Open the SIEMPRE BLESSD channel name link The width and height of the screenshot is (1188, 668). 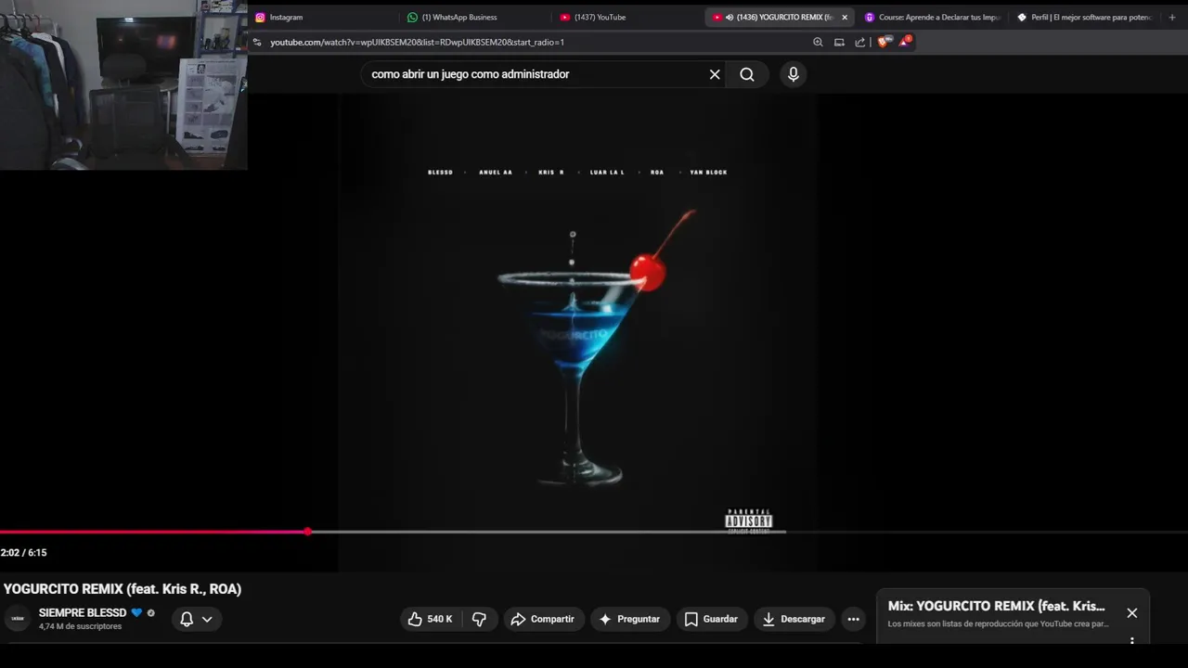point(83,613)
